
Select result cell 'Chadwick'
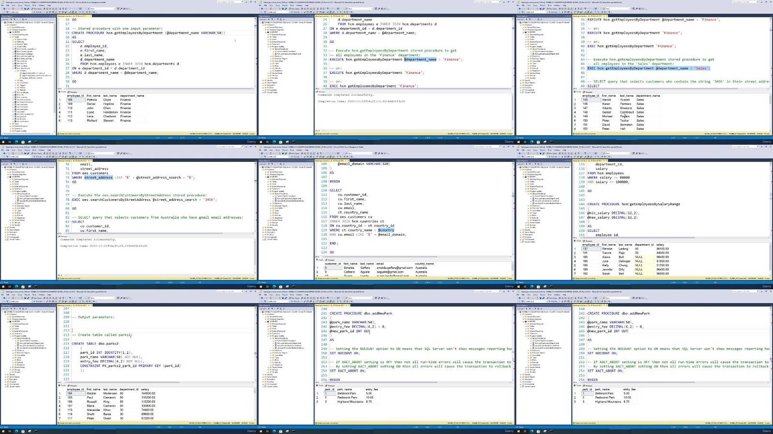coord(110,116)
